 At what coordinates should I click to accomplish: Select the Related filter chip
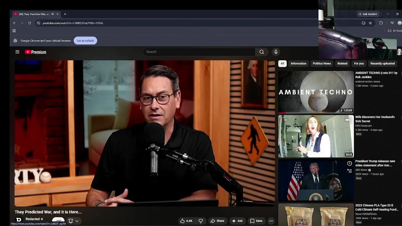tap(342, 63)
